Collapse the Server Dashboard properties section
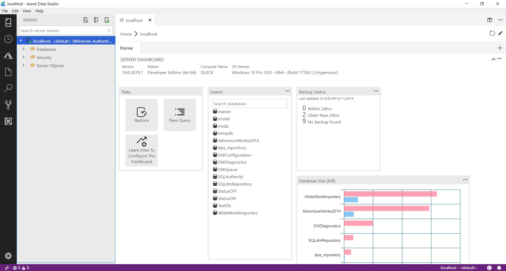Viewport: 506px width, 271px height. tap(493, 59)
